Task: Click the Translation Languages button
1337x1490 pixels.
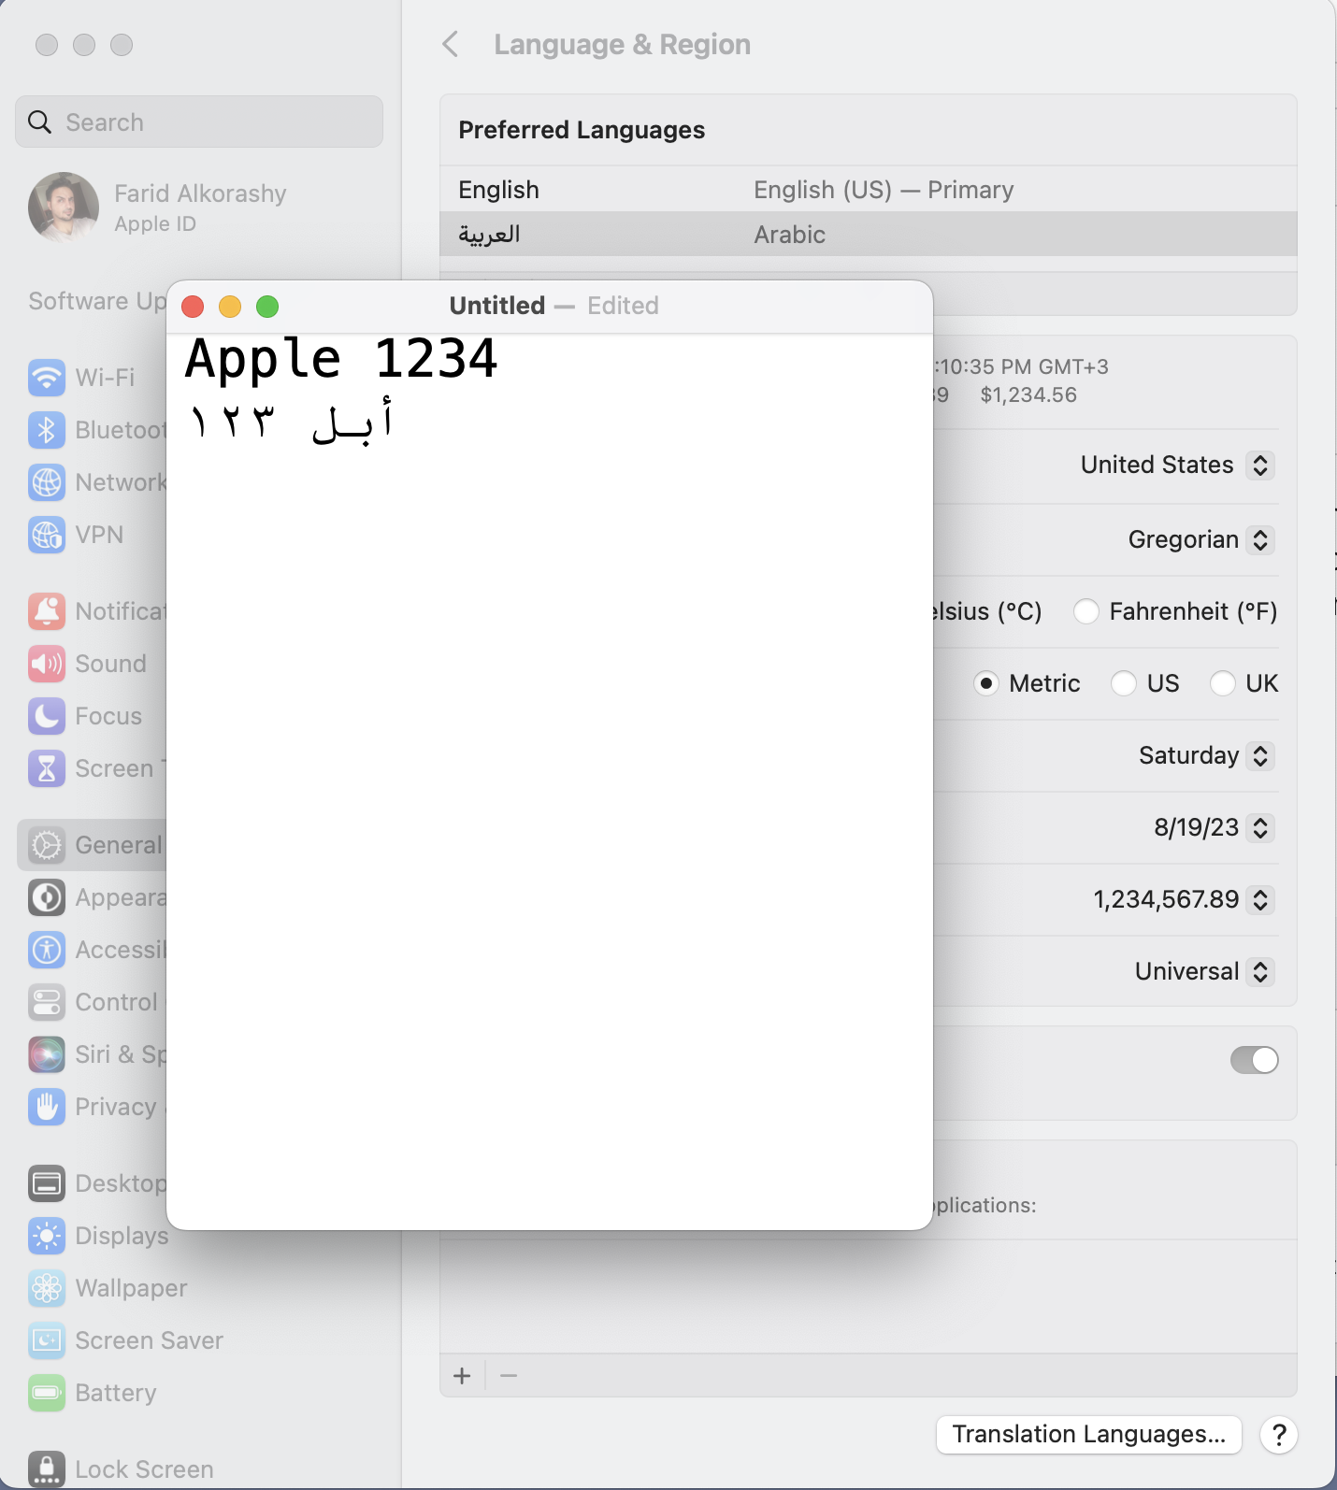Action: pos(1088,1435)
